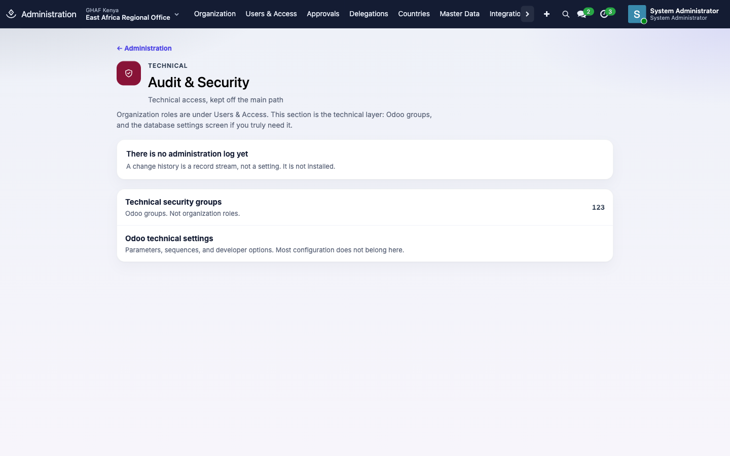Open the Delegations menu

point(369,14)
